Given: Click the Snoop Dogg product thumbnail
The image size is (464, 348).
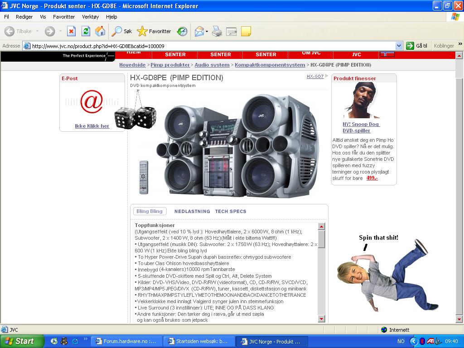Looking at the screenshot, I should pyautogui.click(x=360, y=100).
